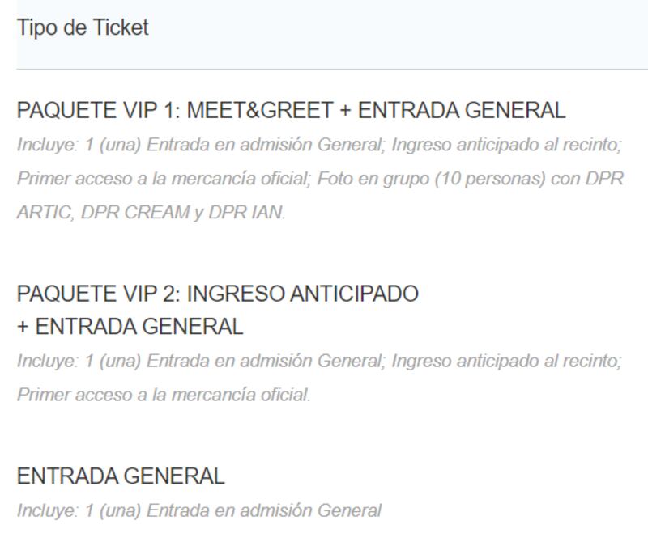
Task: Click the ENTRADA GENERAL description 'Incluye: 1 (una) Entrada'
Action: tap(199, 510)
